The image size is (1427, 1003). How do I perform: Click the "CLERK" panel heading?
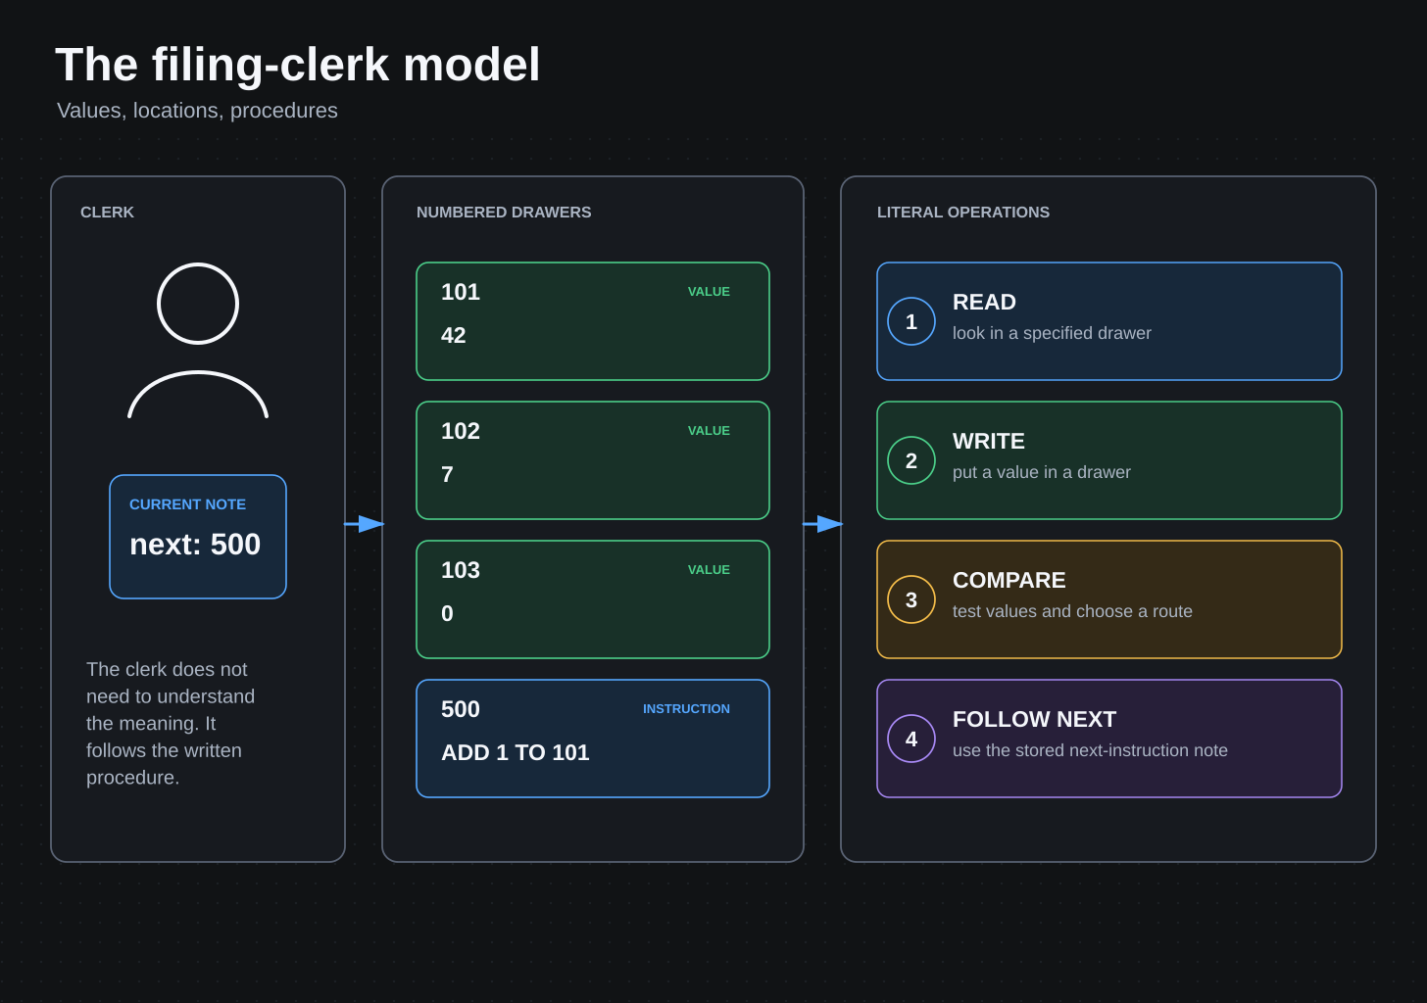tap(107, 213)
